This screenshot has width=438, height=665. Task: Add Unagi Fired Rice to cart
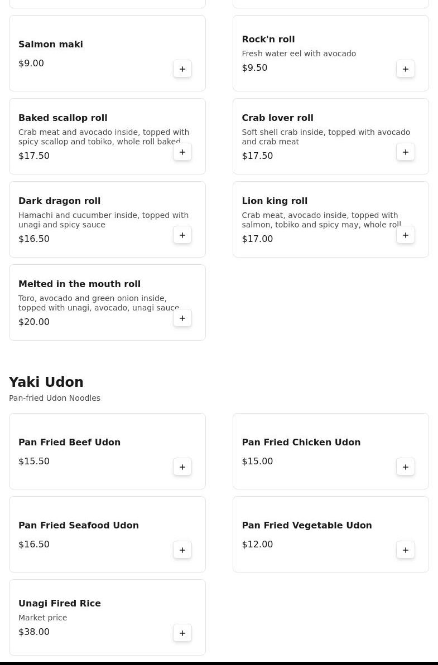tap(182, 633)
